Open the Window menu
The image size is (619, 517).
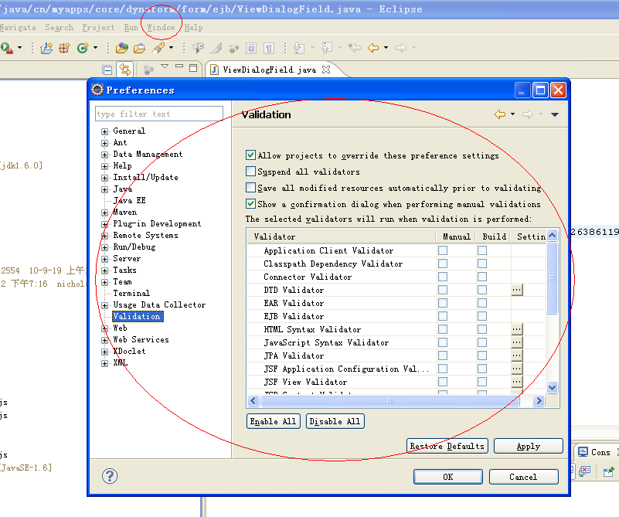coord(161,27)
